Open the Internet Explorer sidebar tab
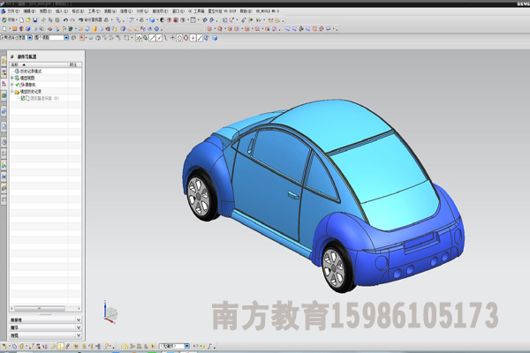 click(4, 111)
